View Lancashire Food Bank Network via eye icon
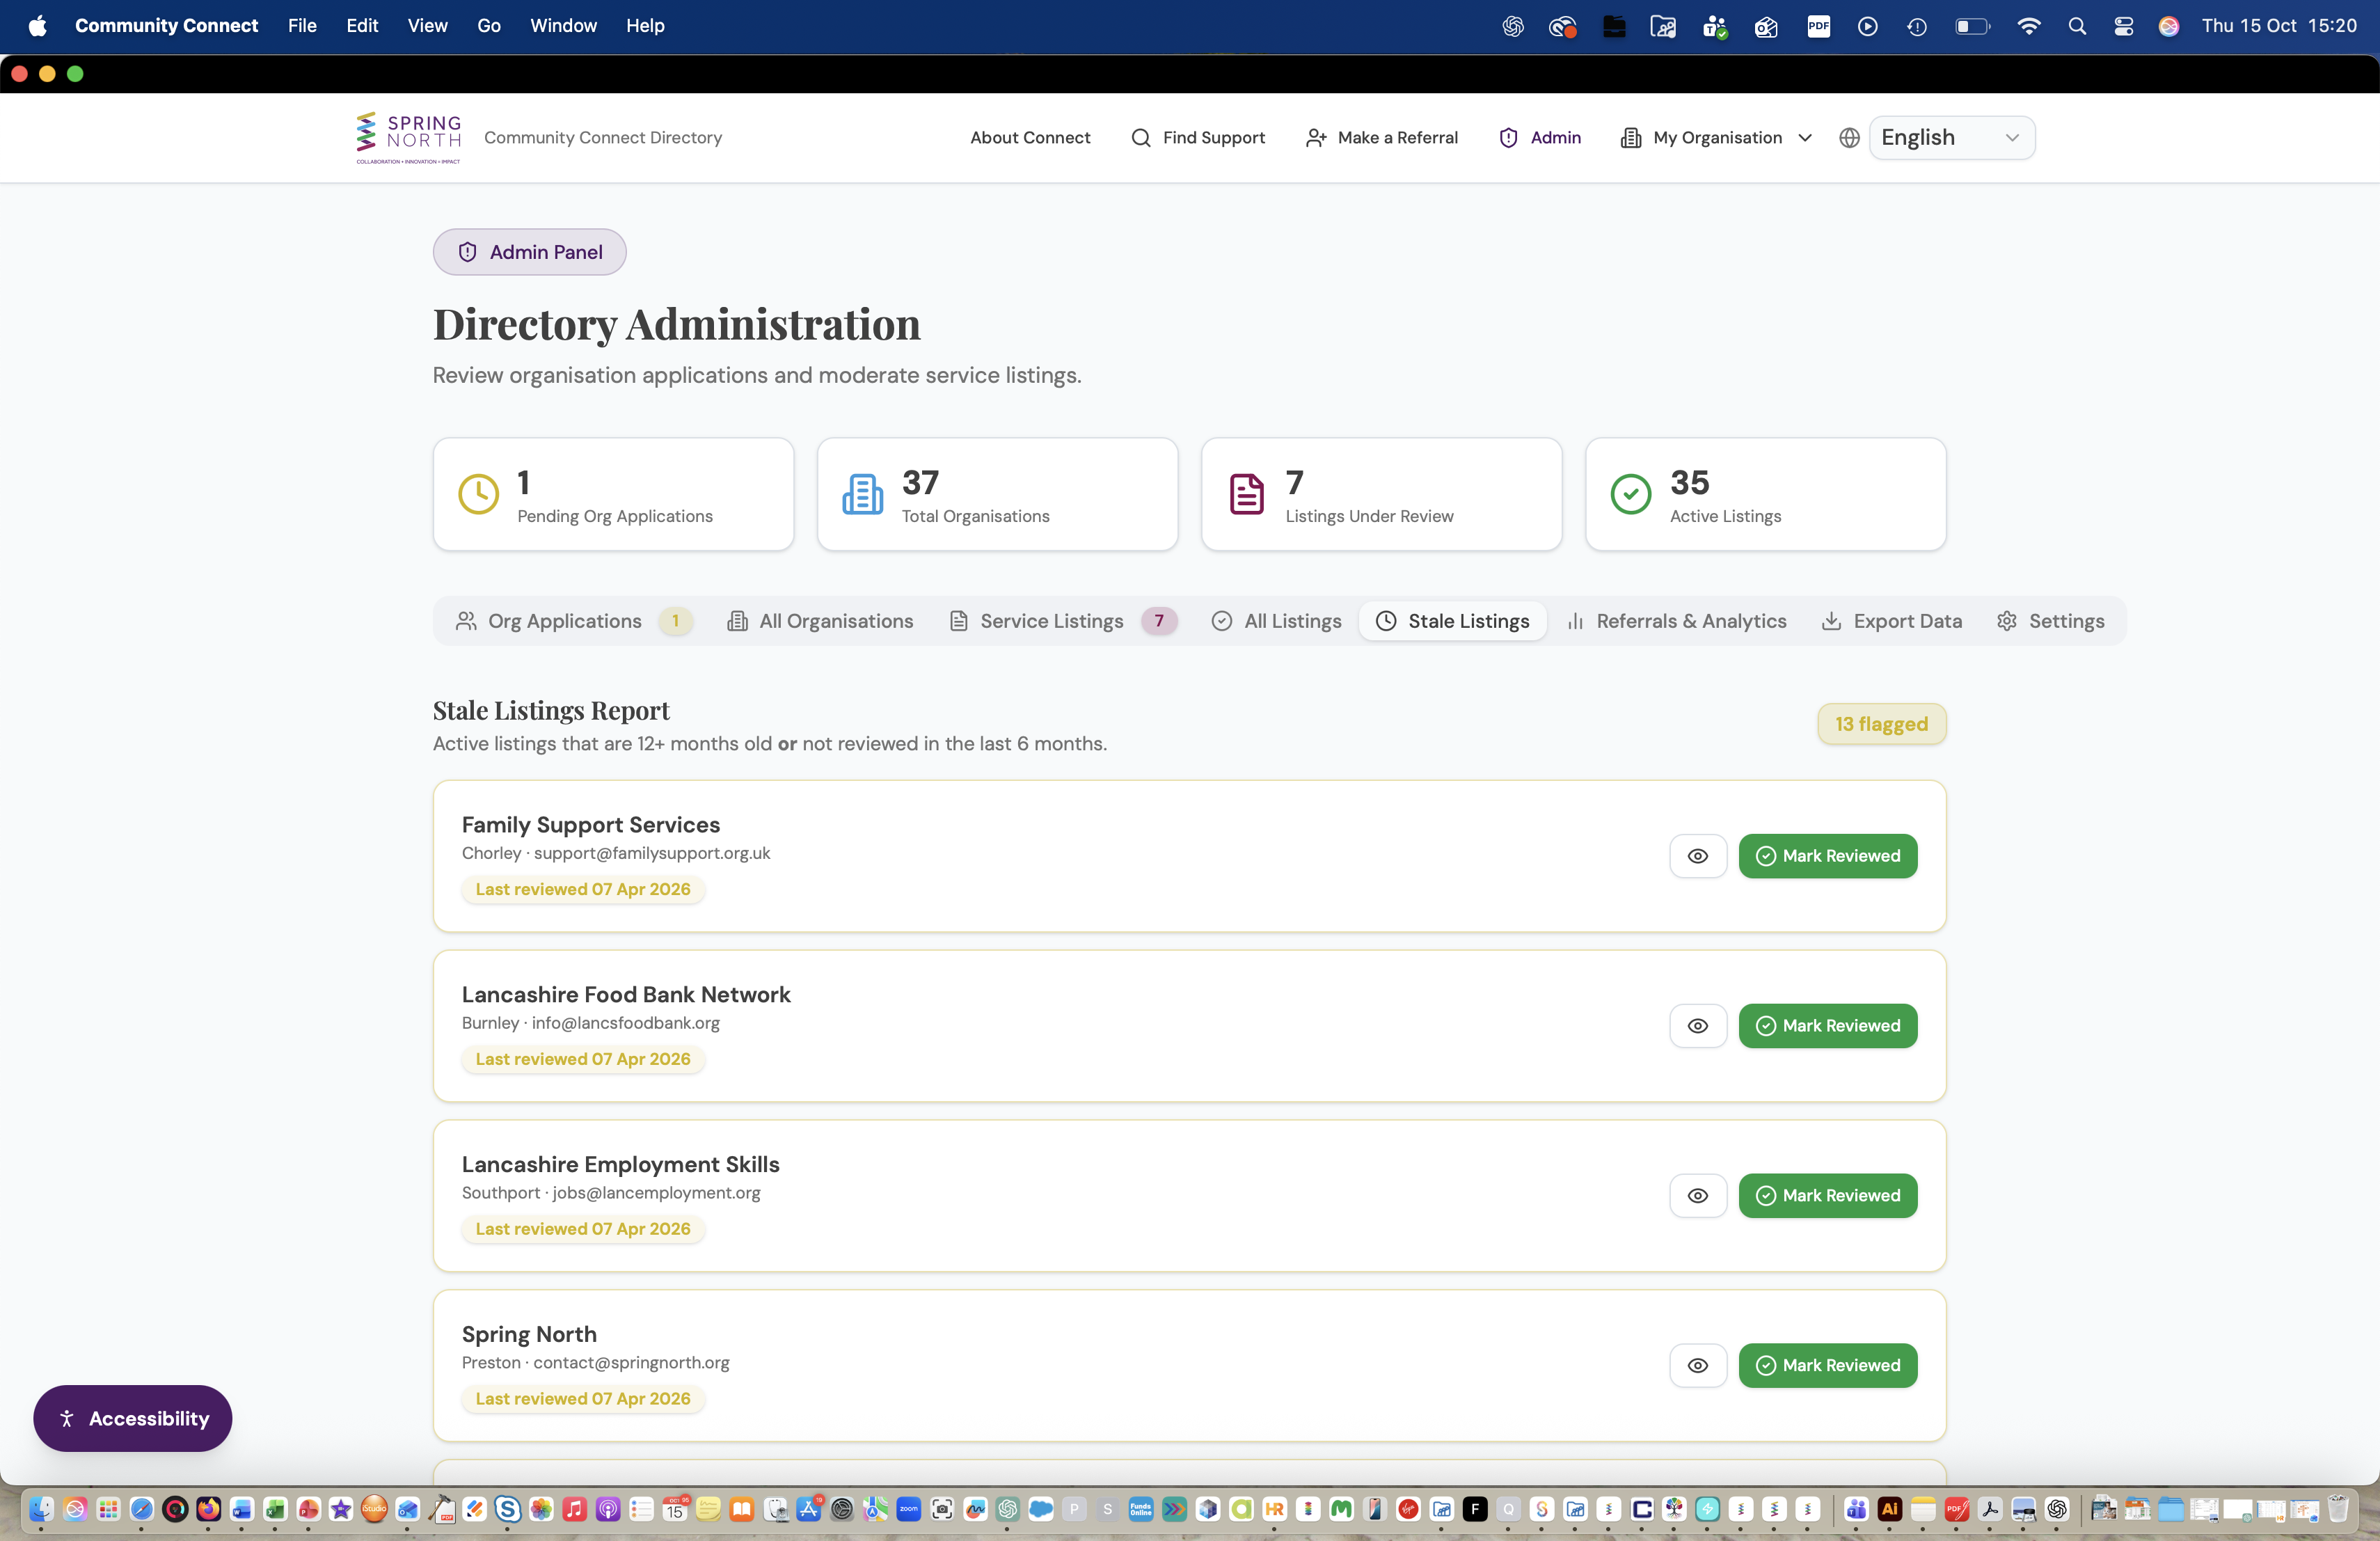 (x=1697, y=1026)
